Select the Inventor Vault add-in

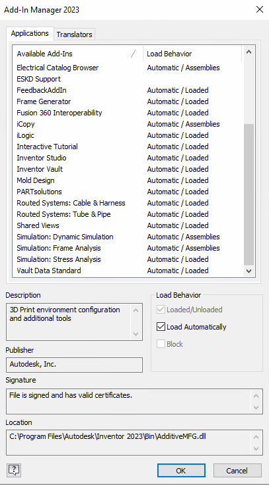(x=128, y=169)
